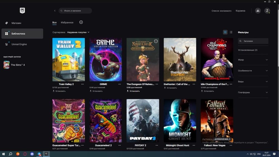Open the Store sidebar item
279x157 pixels.
[22, 23]
